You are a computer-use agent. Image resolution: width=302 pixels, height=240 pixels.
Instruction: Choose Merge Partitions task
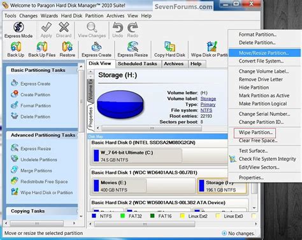click(x=31, y=170)
